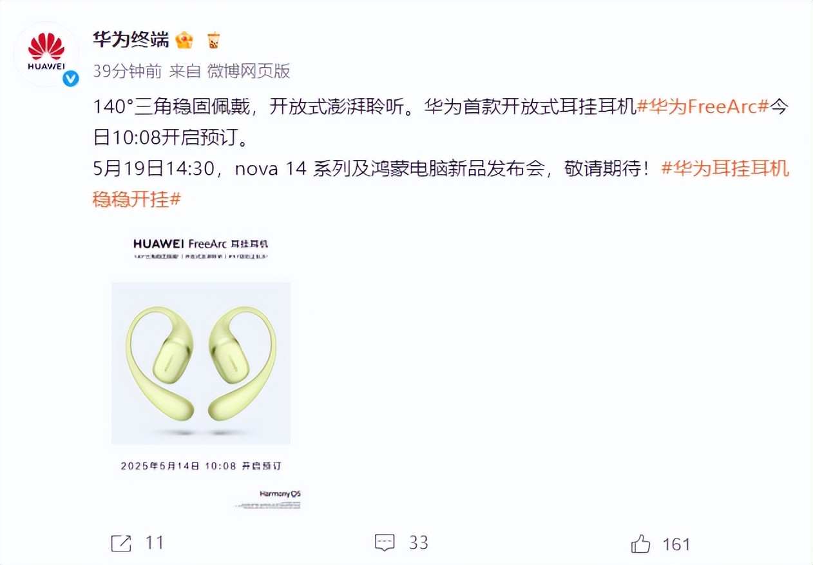Viewport: 813px width, 565px height.
Task: Click the comment count 33
Action: [x=419, y=542]
